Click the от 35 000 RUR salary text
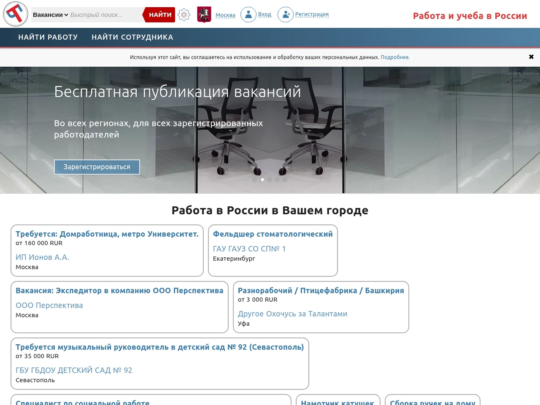Image resolution: width=540 pixels, height=405 pixels. (x=37, y=356)
